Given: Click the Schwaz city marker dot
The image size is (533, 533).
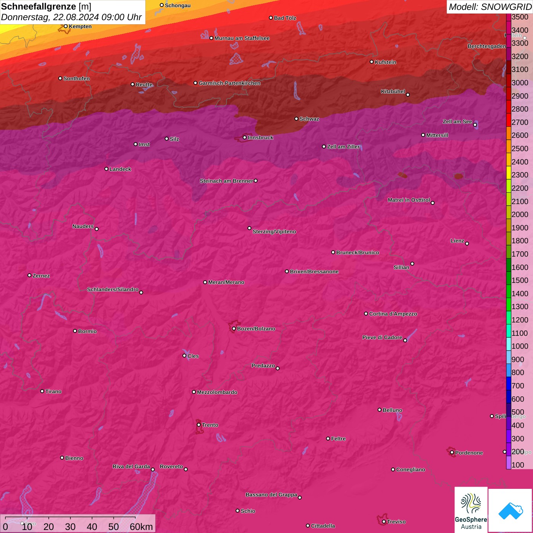Looking at the screenshot, I should [296, 119].
